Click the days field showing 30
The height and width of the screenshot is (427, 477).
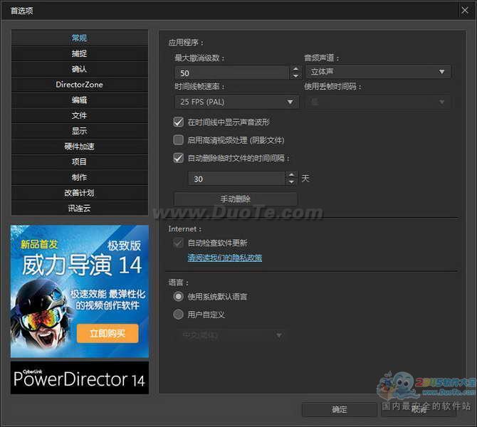coord(236,179)
